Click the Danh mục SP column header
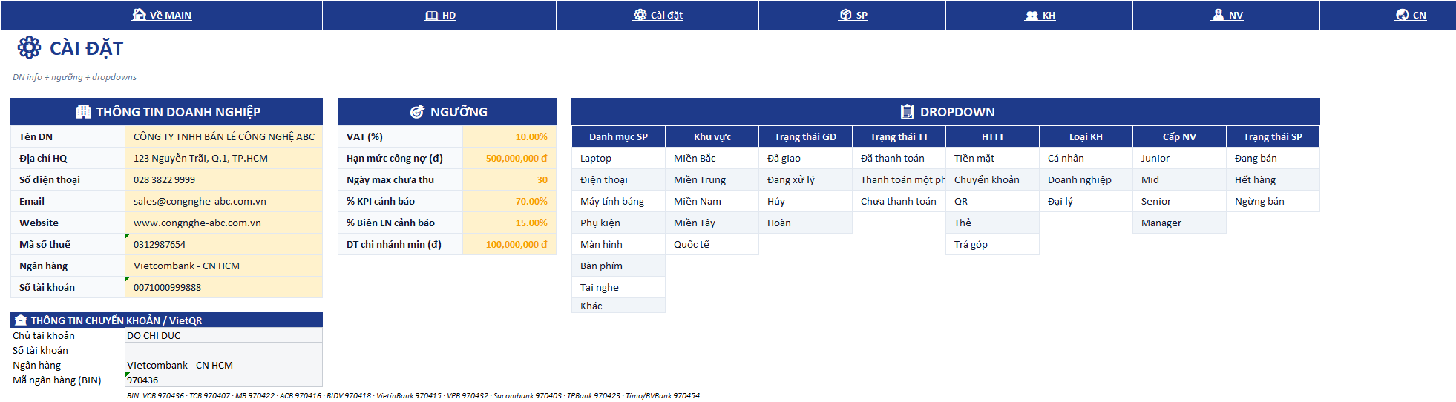The height and width of the screenshot is (402, 1456). pyautogui.click(x=618, y=136)
